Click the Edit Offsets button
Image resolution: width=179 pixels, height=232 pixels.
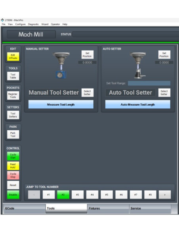point(13,57)
